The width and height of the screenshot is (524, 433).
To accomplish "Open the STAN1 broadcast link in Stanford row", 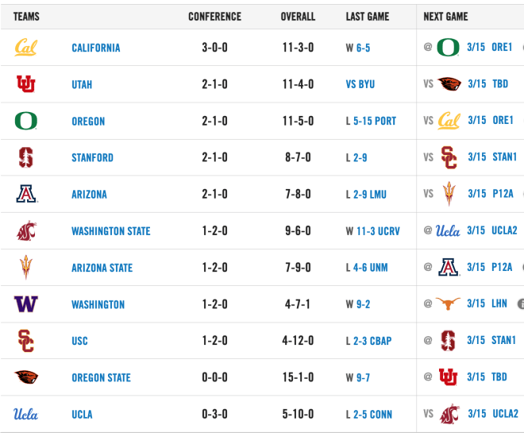I will point(504,157).
